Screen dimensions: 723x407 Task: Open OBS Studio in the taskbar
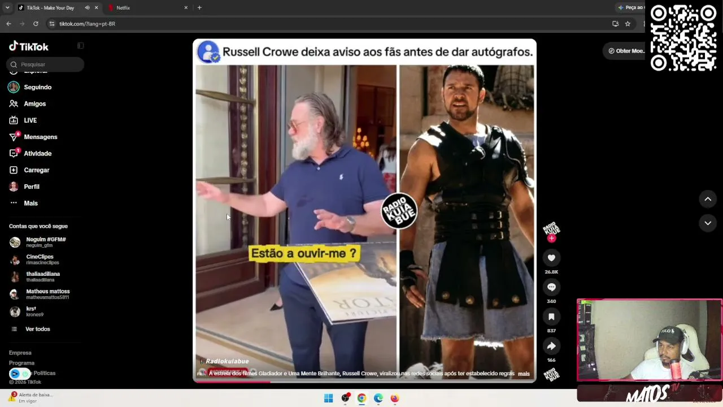click(345, 398)
